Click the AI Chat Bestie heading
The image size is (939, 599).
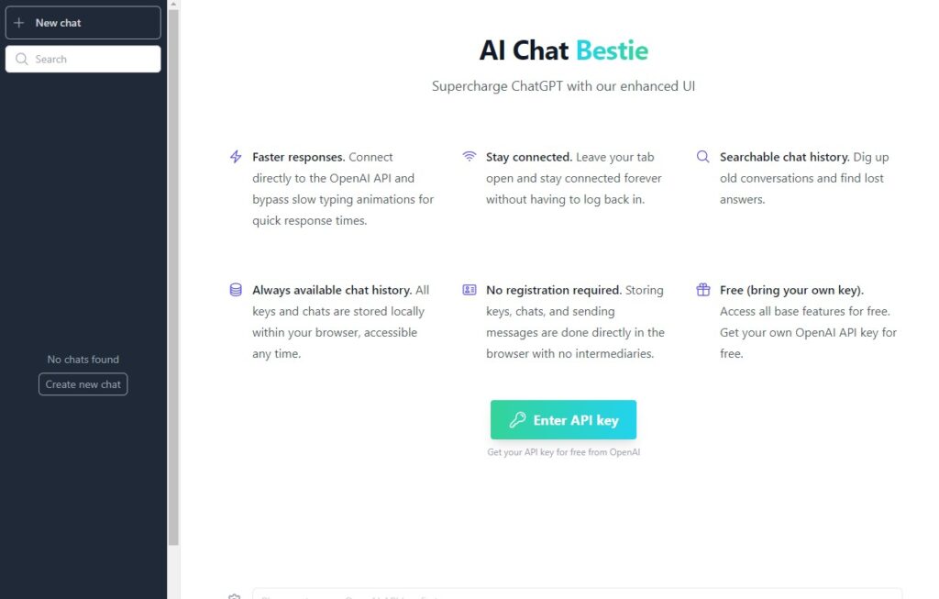563,50
